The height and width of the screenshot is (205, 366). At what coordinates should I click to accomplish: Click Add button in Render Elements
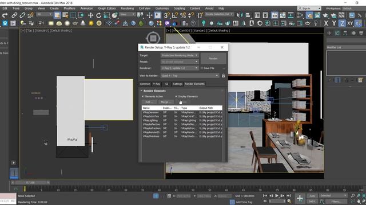[149, 102]
